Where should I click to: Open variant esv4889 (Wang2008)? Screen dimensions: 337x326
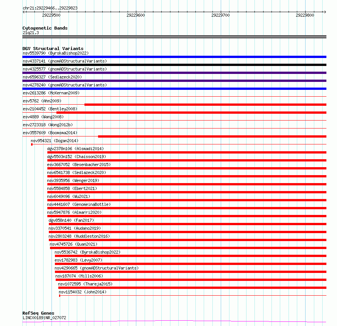coord(43,117)
